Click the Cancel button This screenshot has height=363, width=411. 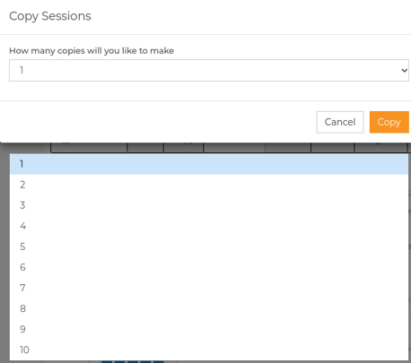point(340,122)
